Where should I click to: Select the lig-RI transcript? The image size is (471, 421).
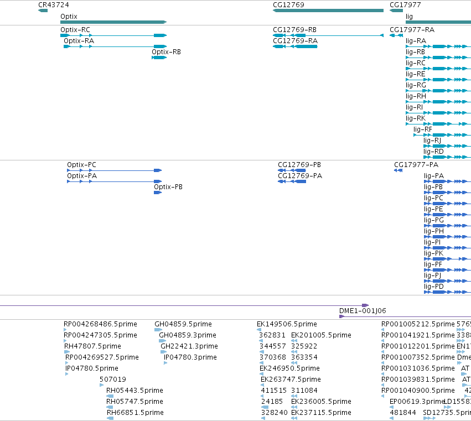pos(438,113)
